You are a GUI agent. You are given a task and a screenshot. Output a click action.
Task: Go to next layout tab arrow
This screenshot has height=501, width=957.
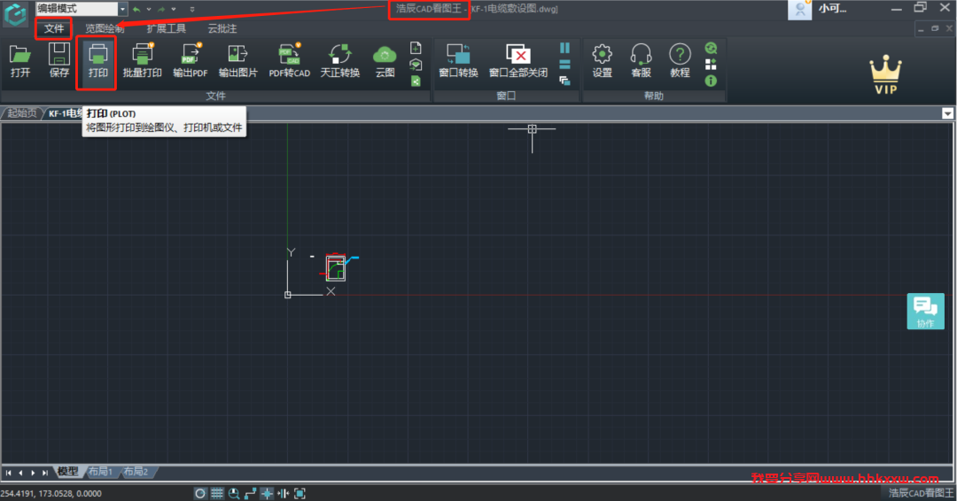33,473
